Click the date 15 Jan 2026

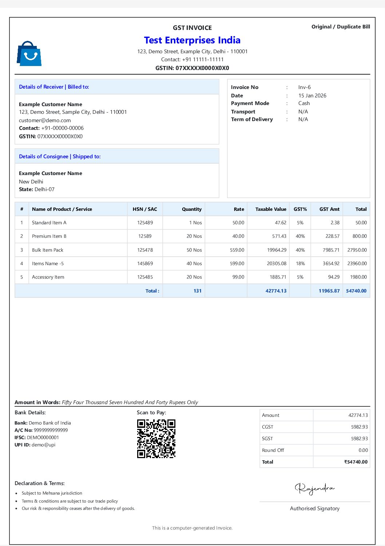[312, 96]
